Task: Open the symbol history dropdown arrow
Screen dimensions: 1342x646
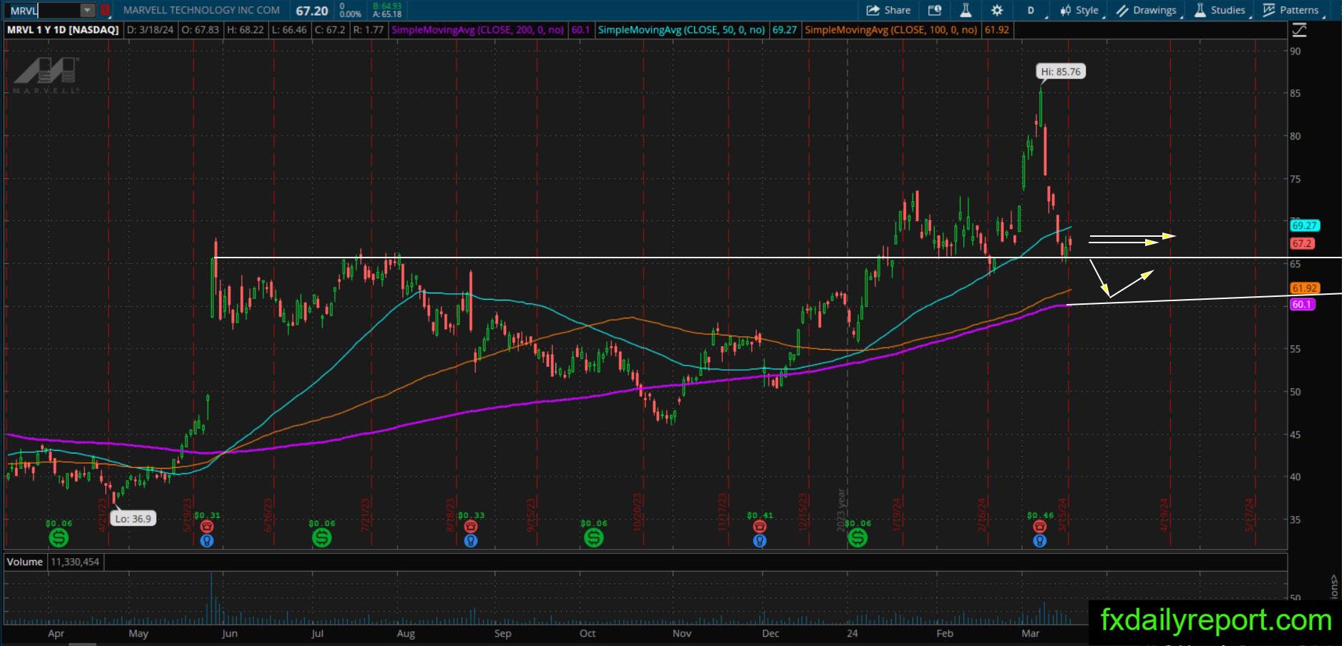Action: tap(87, 11)
